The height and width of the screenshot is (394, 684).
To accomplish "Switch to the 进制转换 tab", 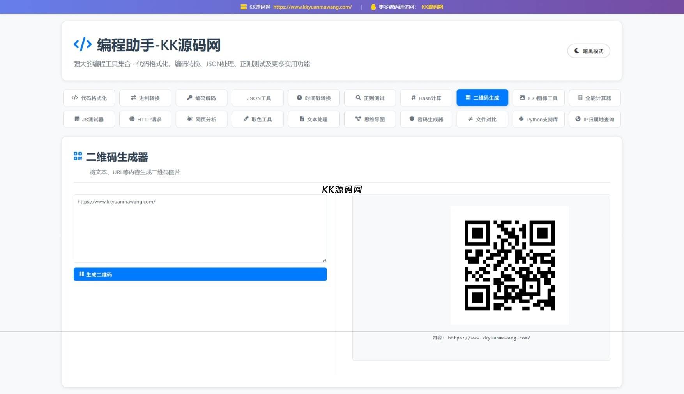I will point(145,98).
